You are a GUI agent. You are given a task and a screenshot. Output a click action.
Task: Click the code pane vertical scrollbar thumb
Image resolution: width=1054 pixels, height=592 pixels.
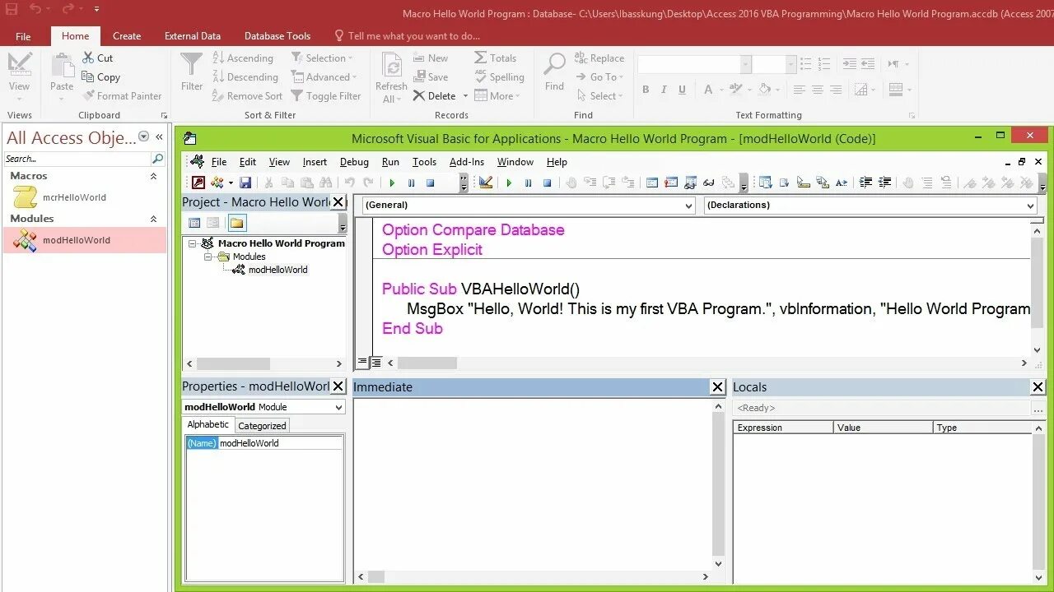point(1037,284)
